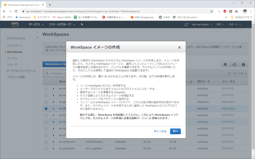The height and width of the screenshot is (159, 255).
Task: Open the notifications bell icon
Action: pos(186,25)
